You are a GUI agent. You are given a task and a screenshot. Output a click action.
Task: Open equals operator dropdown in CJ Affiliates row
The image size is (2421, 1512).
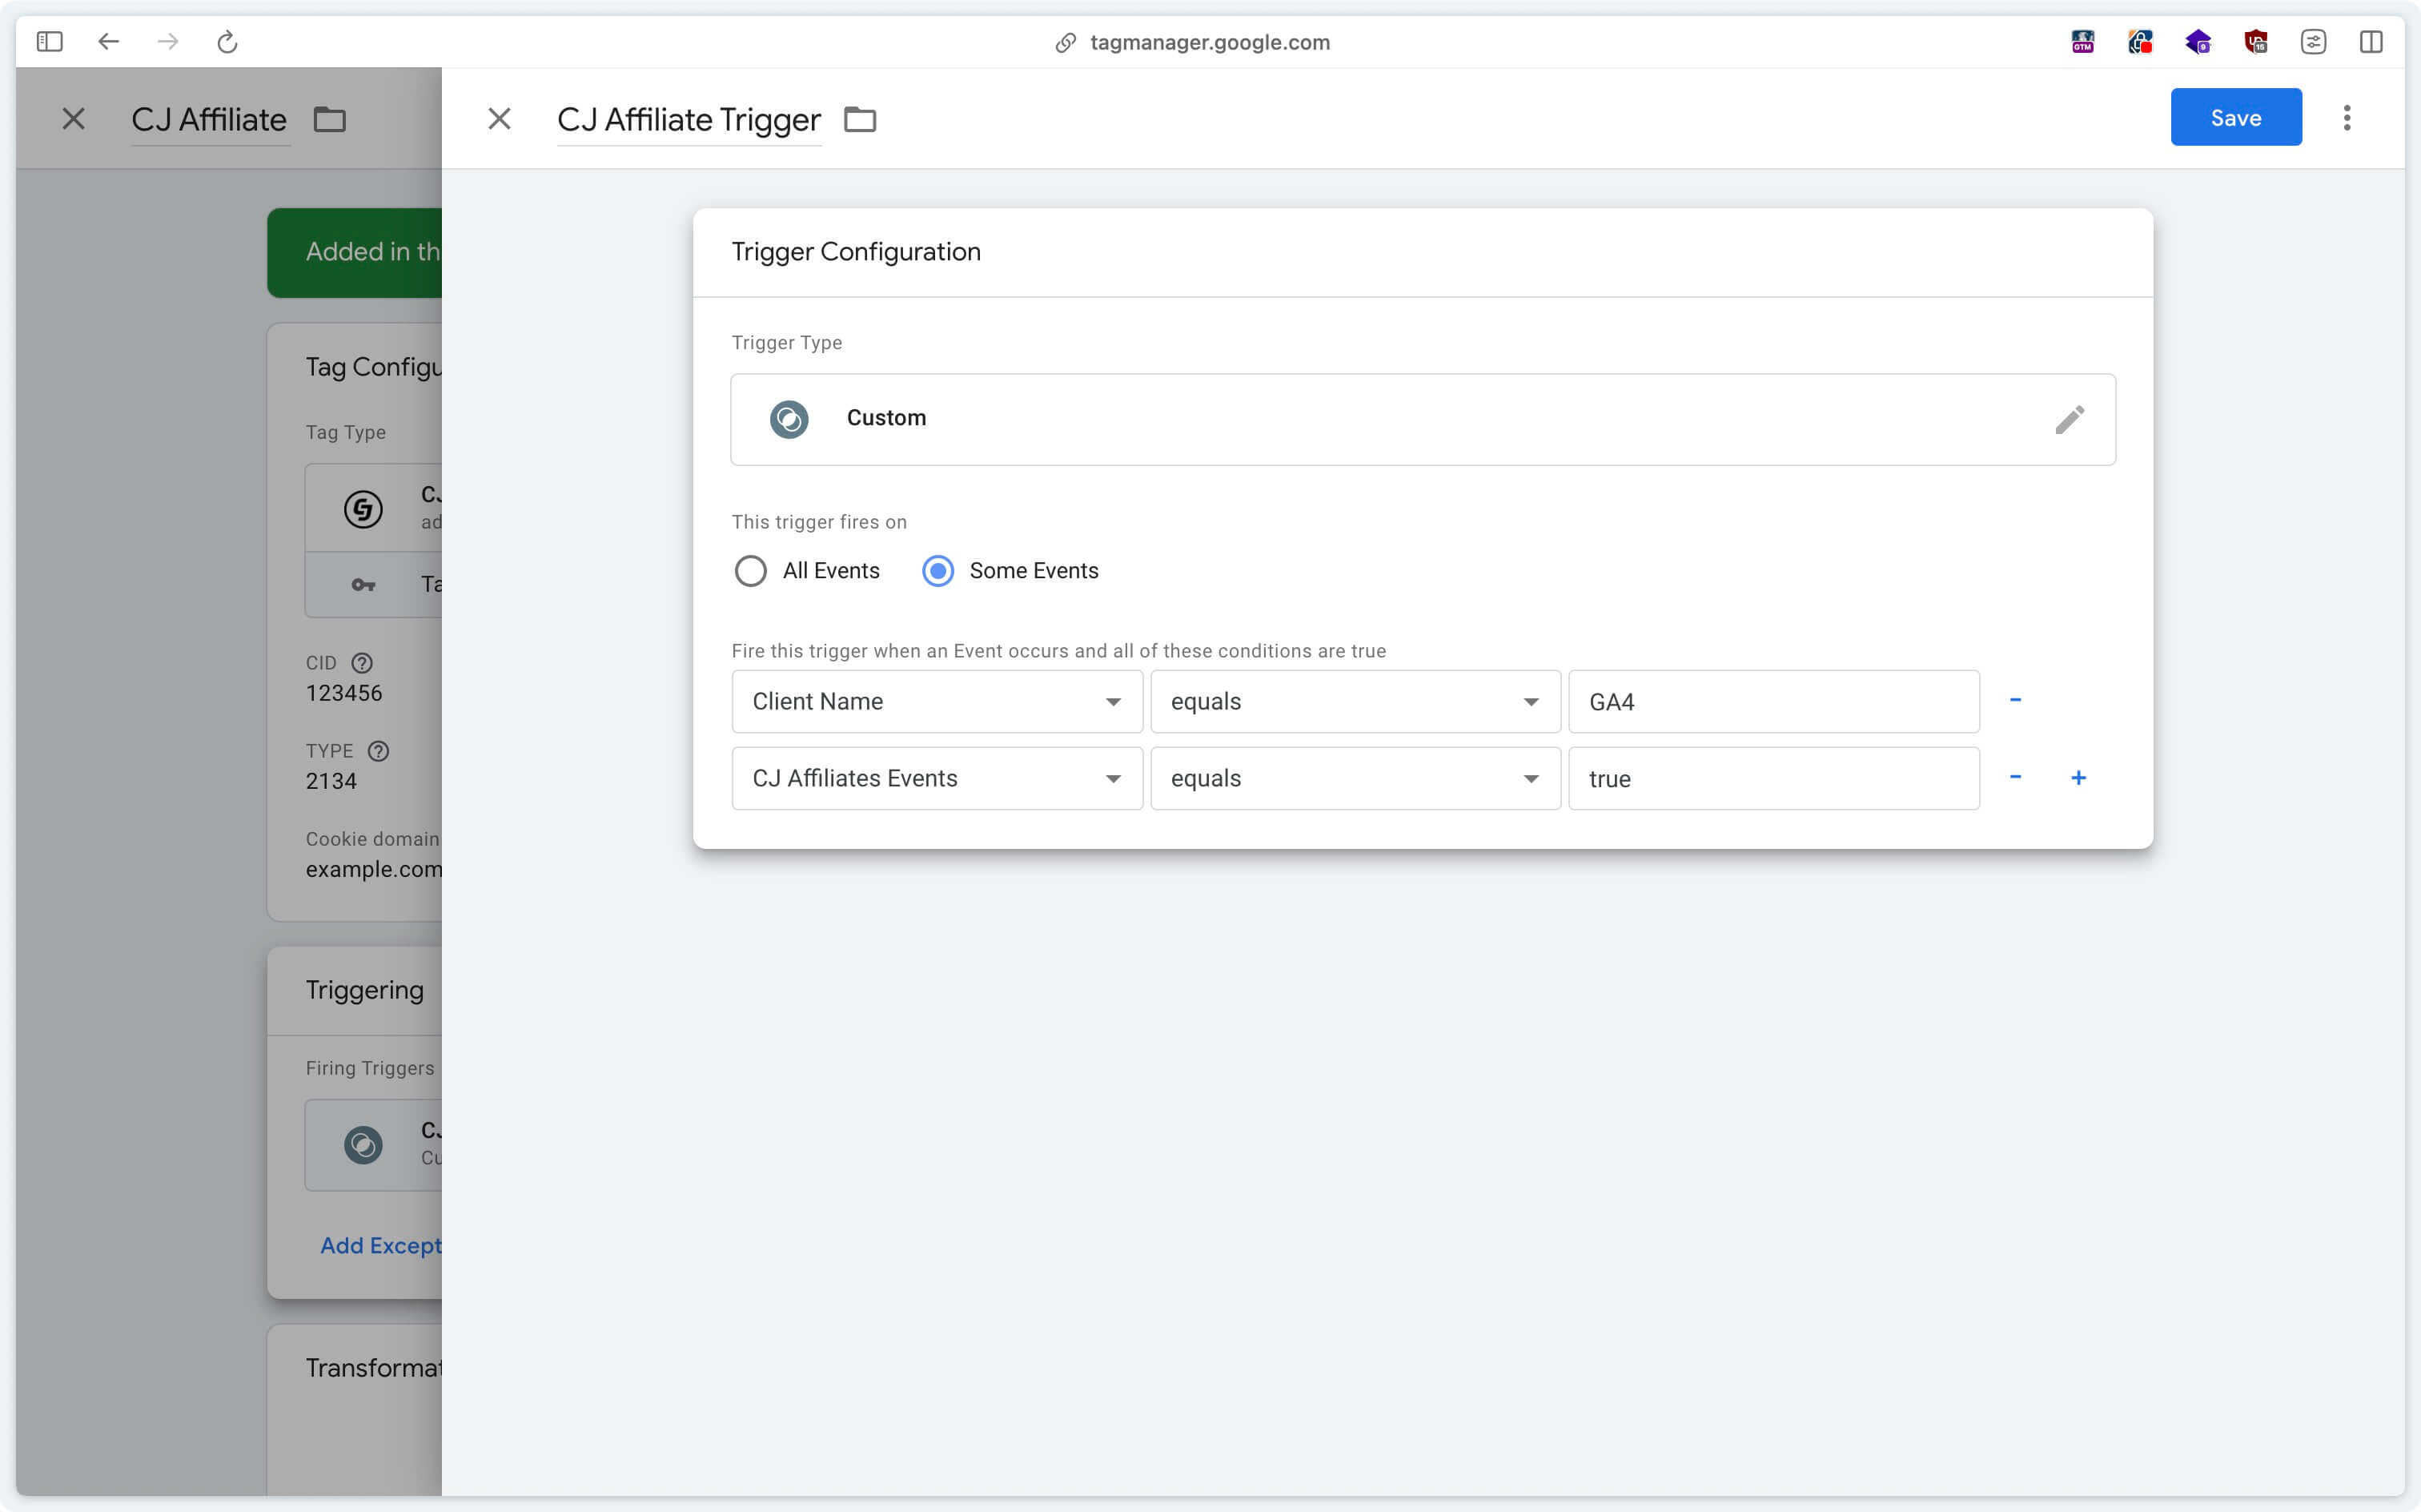(1355, 778)
